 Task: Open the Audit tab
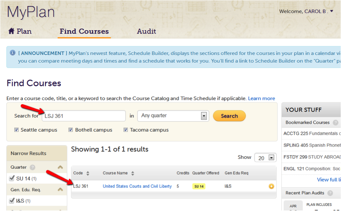pyautogui.click(x=146, y=31)
